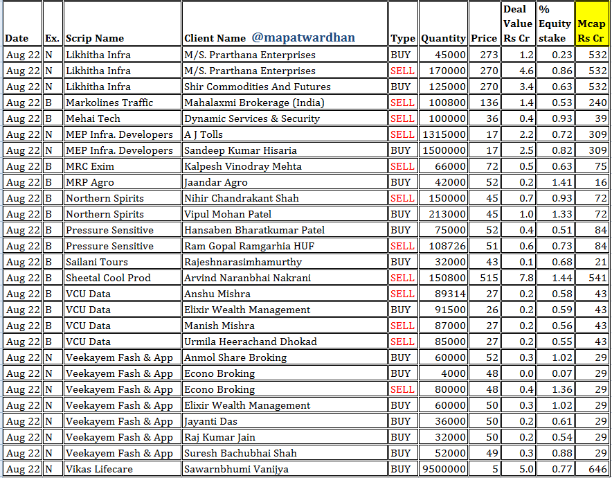Select deal value 7.8 in Sheetal row
Image resolution: width=612 pixels, height=478 pixels.
pos(518,278)
